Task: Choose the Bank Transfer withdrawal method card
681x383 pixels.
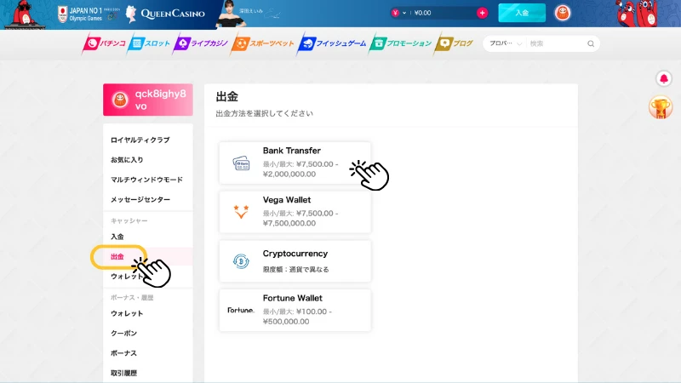Action: (295, 163)
